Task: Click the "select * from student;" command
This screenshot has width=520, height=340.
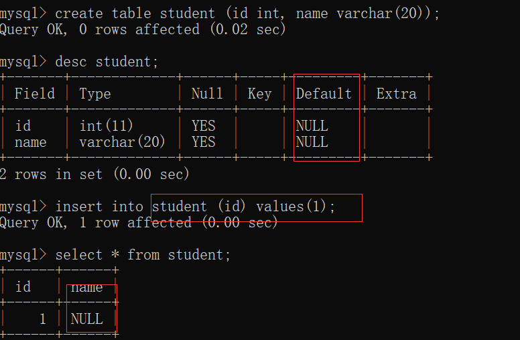Action: pos(143,255)
